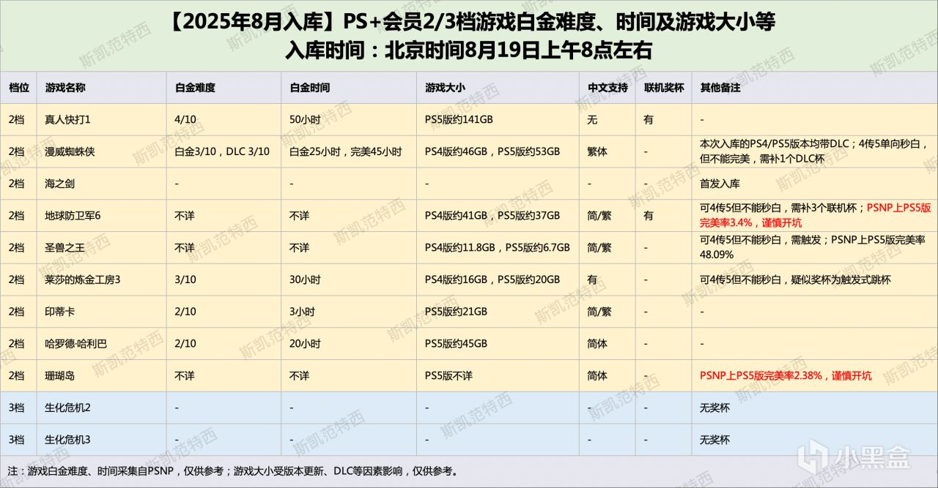Select the "游戏大小" column header
Screen dimensions: 938x488
click(445, 87)
